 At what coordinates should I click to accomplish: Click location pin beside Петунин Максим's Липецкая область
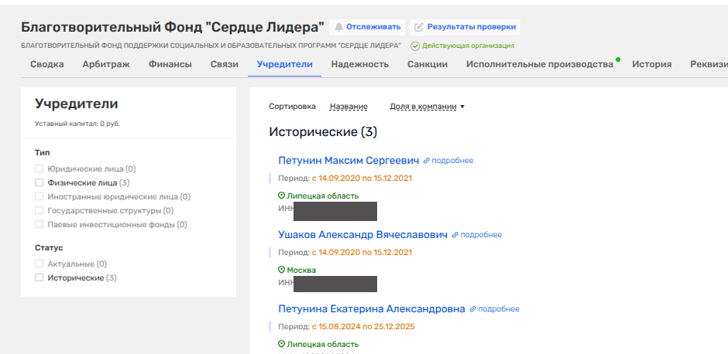281,196
